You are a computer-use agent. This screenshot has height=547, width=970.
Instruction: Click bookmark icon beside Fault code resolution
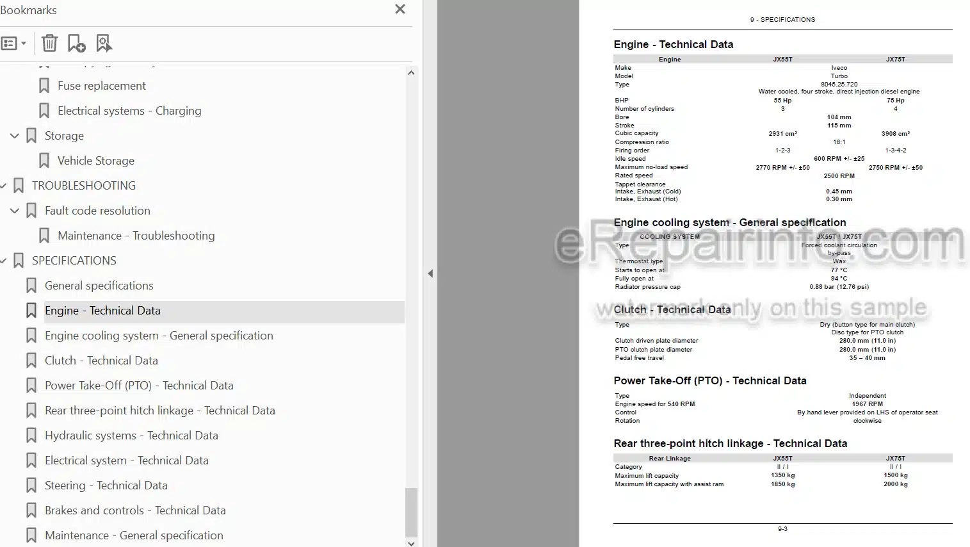(x=31, y=211)
